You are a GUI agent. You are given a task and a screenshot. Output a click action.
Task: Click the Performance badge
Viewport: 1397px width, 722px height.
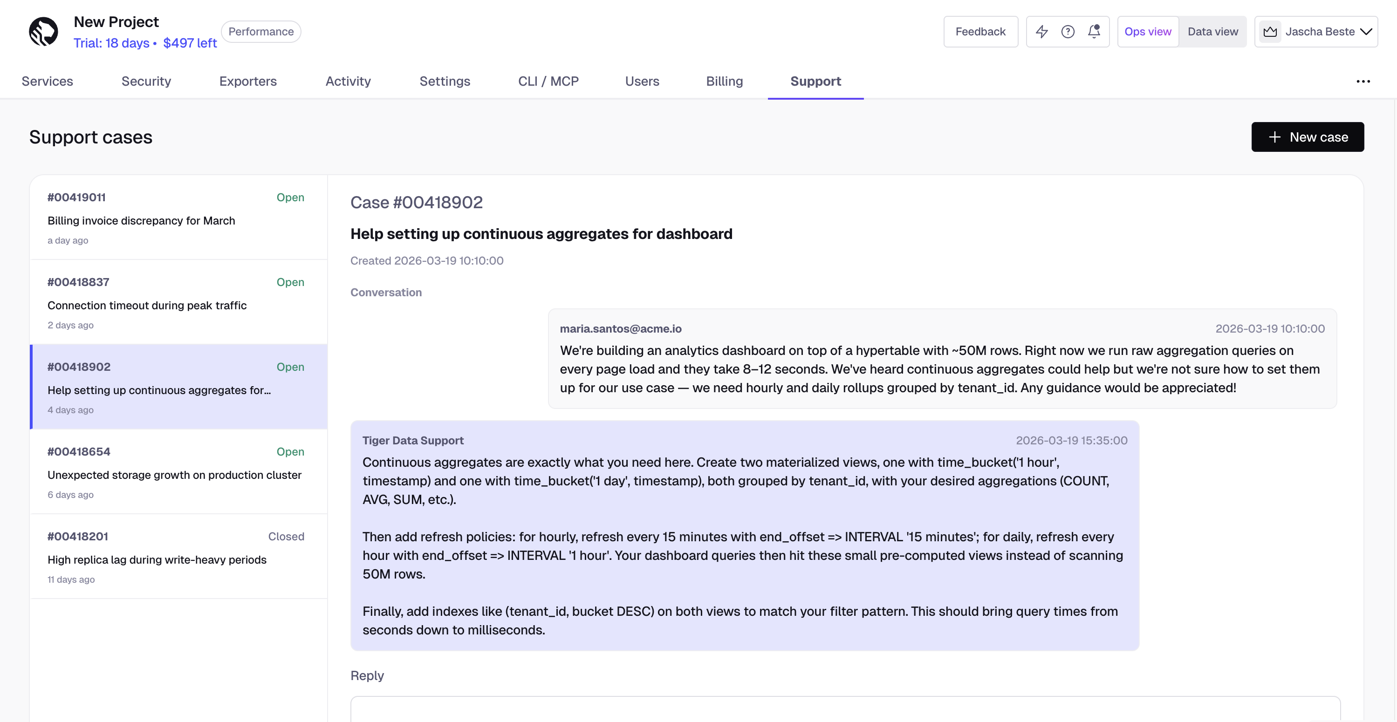[x=261, y=31]
